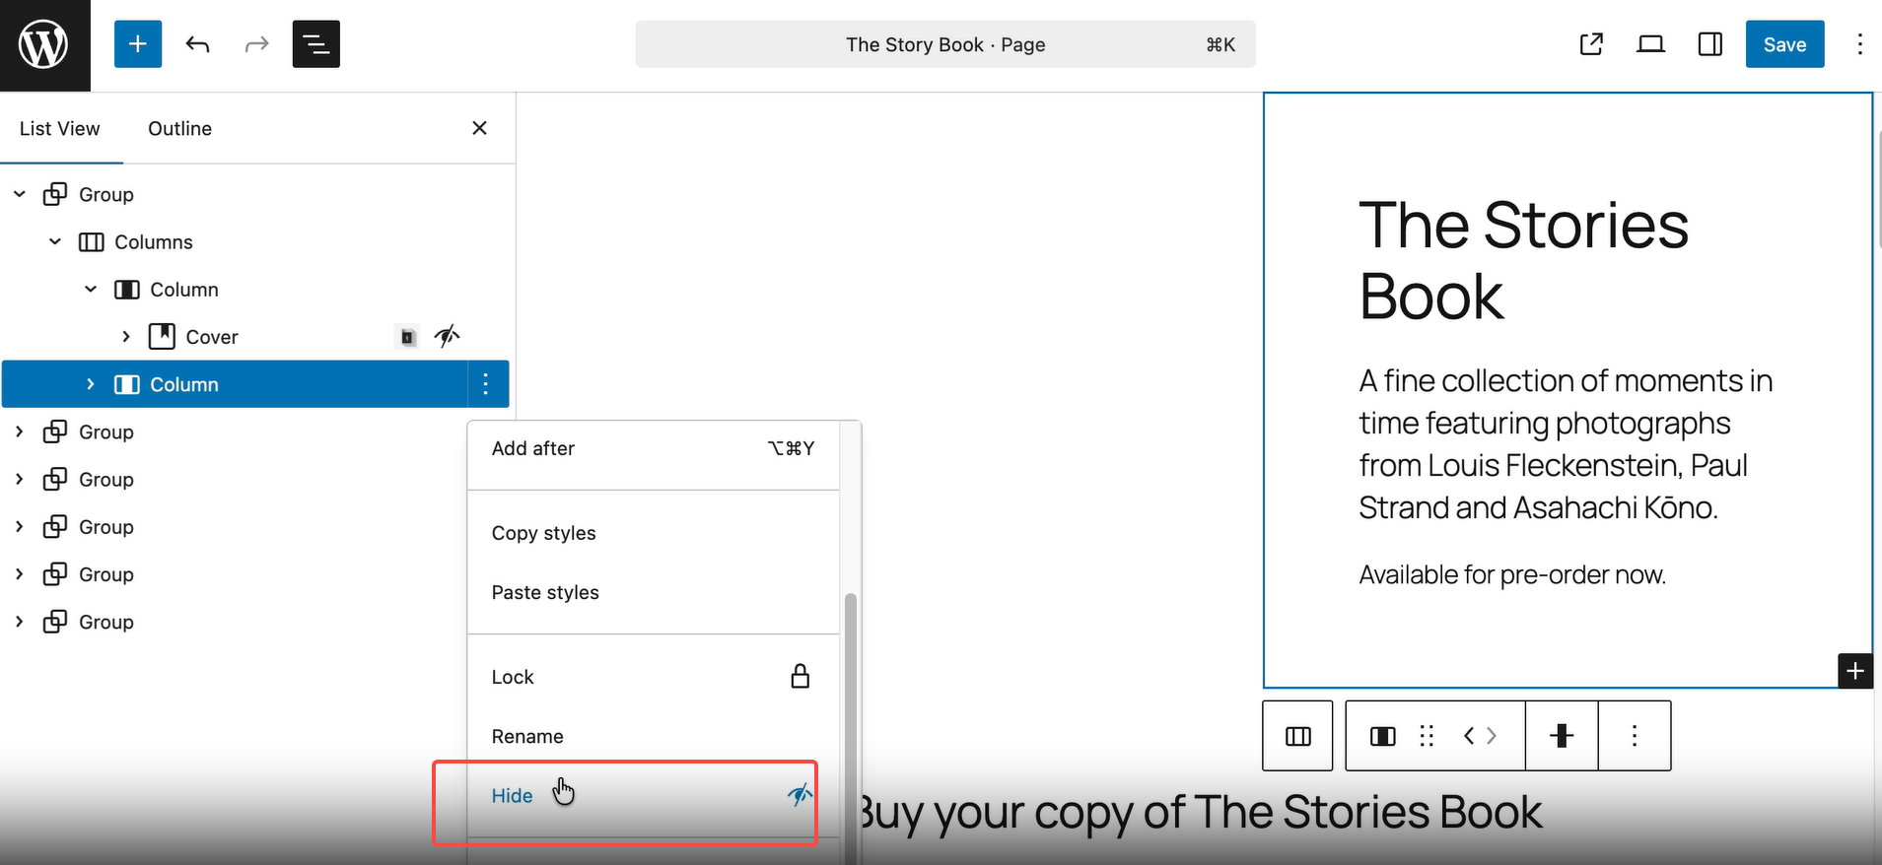The height and width of the screenshot is (865, 1882).
Task: Collapse the Columns tree item
Action: tap(55, 242)
